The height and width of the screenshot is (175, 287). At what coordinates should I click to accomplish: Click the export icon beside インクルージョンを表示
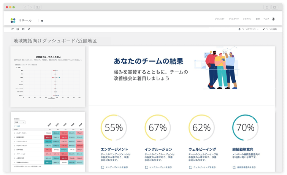click(x=146, y=167)
